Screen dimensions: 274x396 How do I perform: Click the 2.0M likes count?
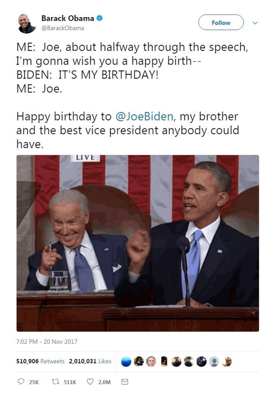[x=104, y=382]
